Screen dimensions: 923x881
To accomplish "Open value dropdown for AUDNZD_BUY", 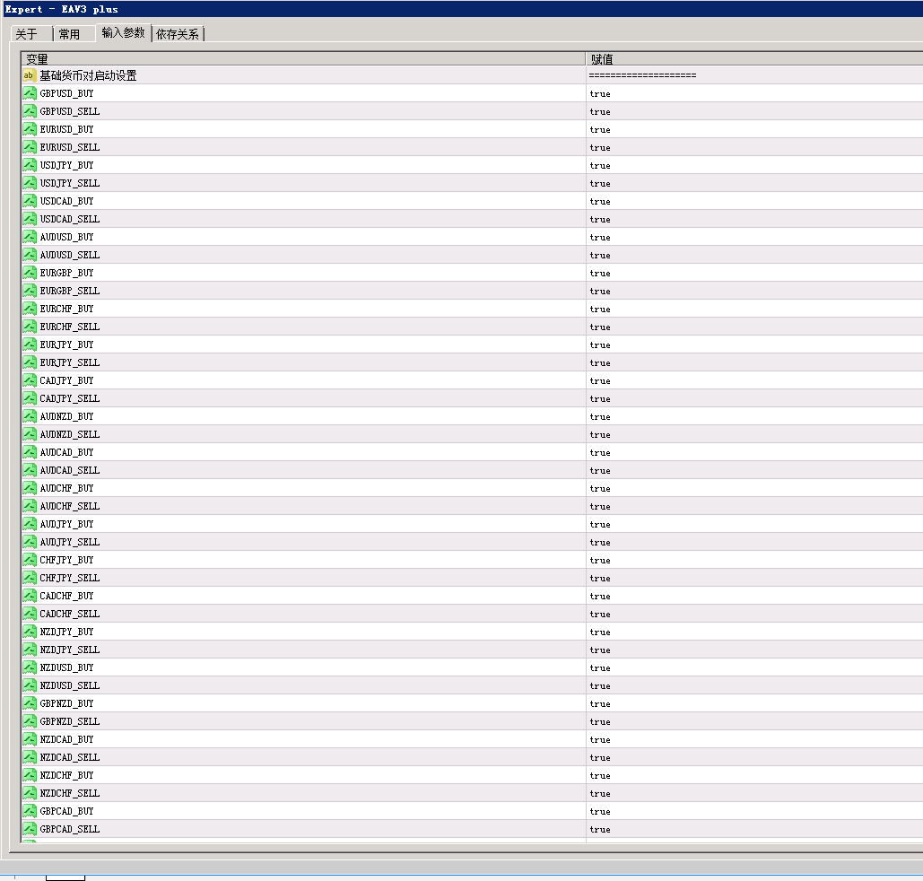I will (754, 416).
